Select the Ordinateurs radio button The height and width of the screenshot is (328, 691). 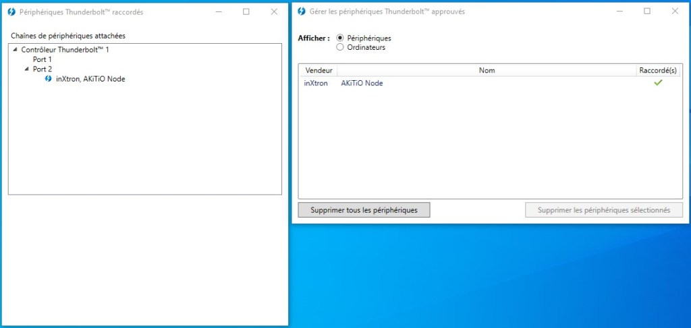pyautogui.click(x=340, y=47)
